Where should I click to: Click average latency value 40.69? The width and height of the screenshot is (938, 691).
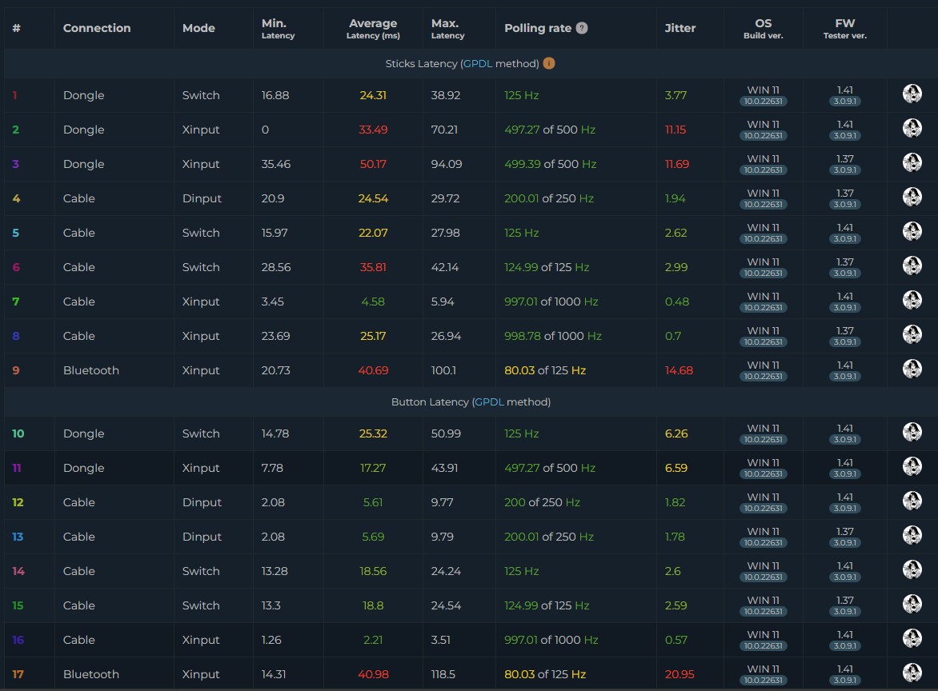tap(373, 370)
